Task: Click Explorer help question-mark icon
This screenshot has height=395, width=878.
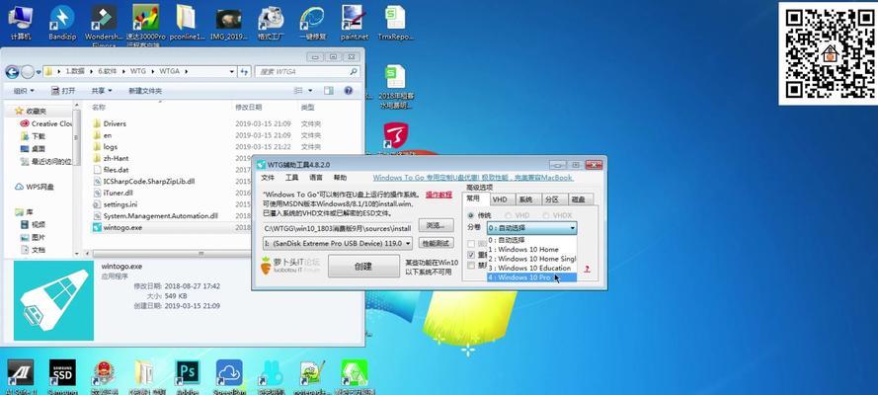Action: click(348, 90)
